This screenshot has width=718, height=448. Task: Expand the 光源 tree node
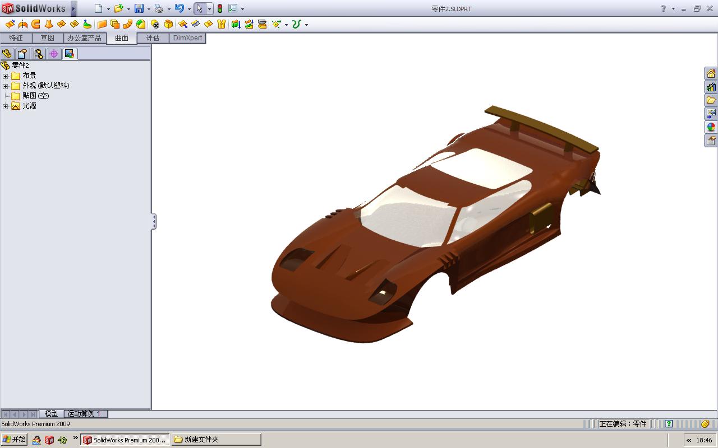[x=6, y=106]
